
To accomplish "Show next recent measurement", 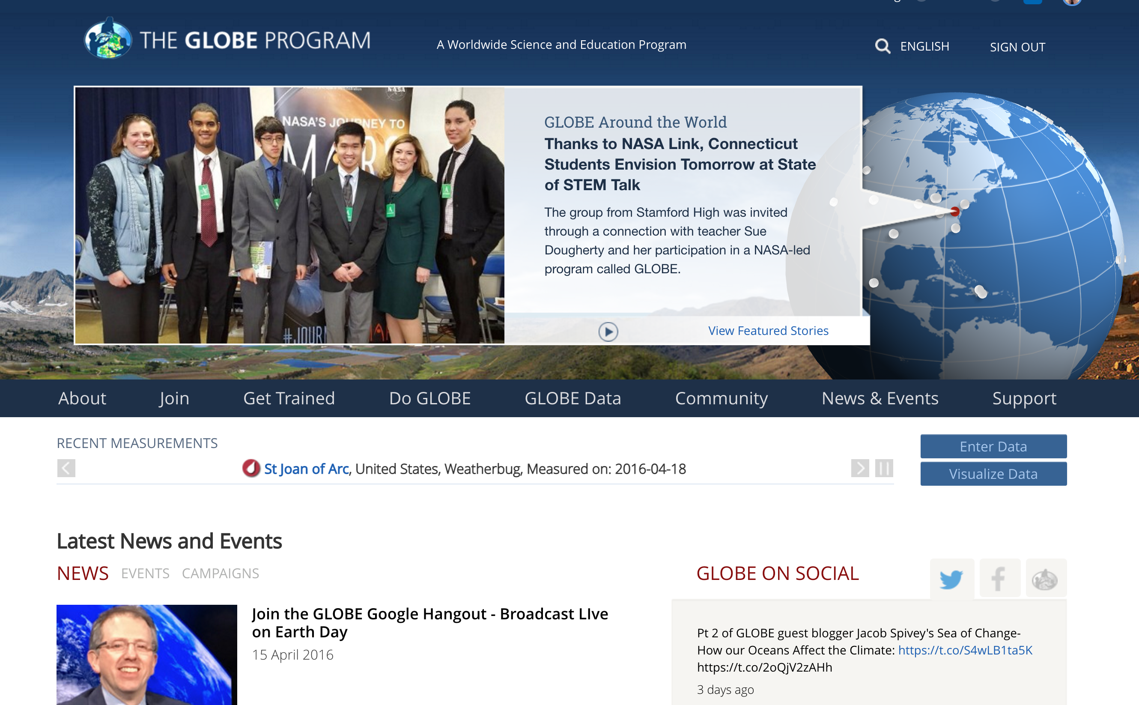I will [860, 468].
